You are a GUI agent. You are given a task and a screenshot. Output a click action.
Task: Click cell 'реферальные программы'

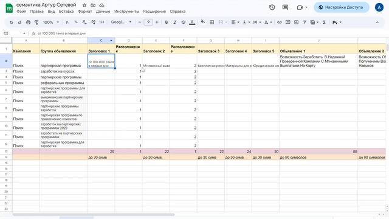point(63,83)
